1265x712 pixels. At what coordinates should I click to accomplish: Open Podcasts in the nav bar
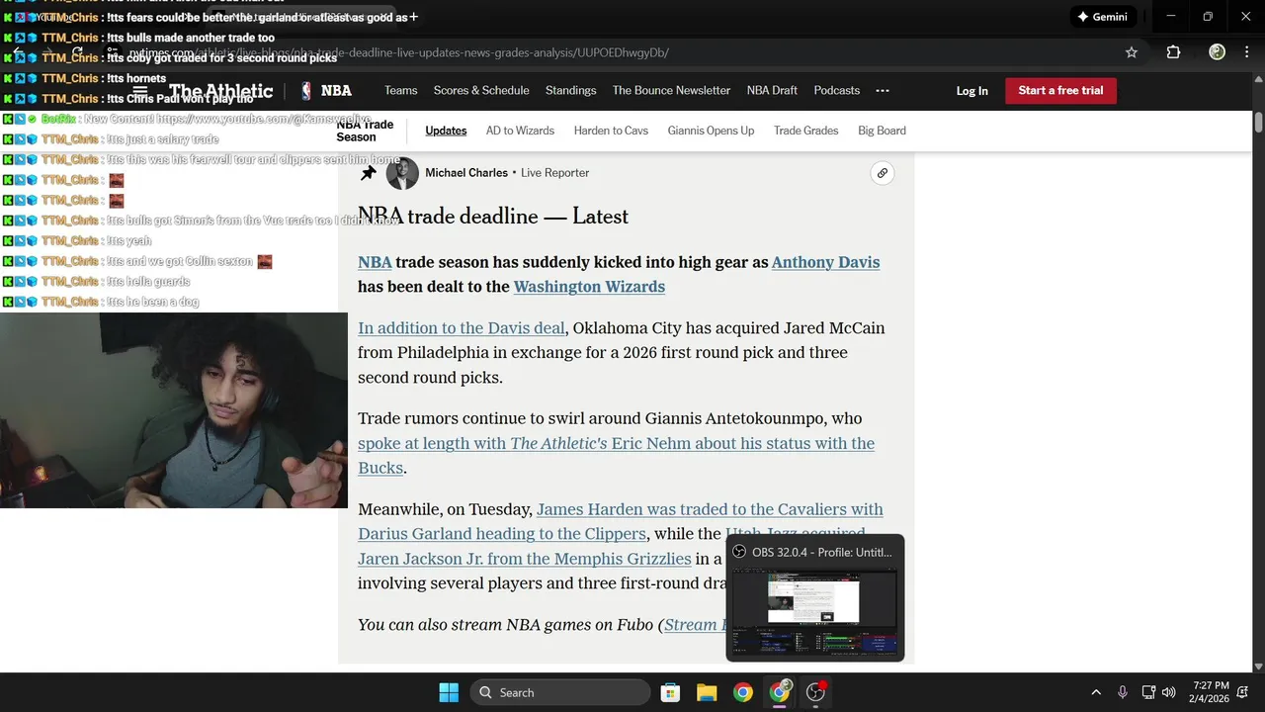pos(836,90)
